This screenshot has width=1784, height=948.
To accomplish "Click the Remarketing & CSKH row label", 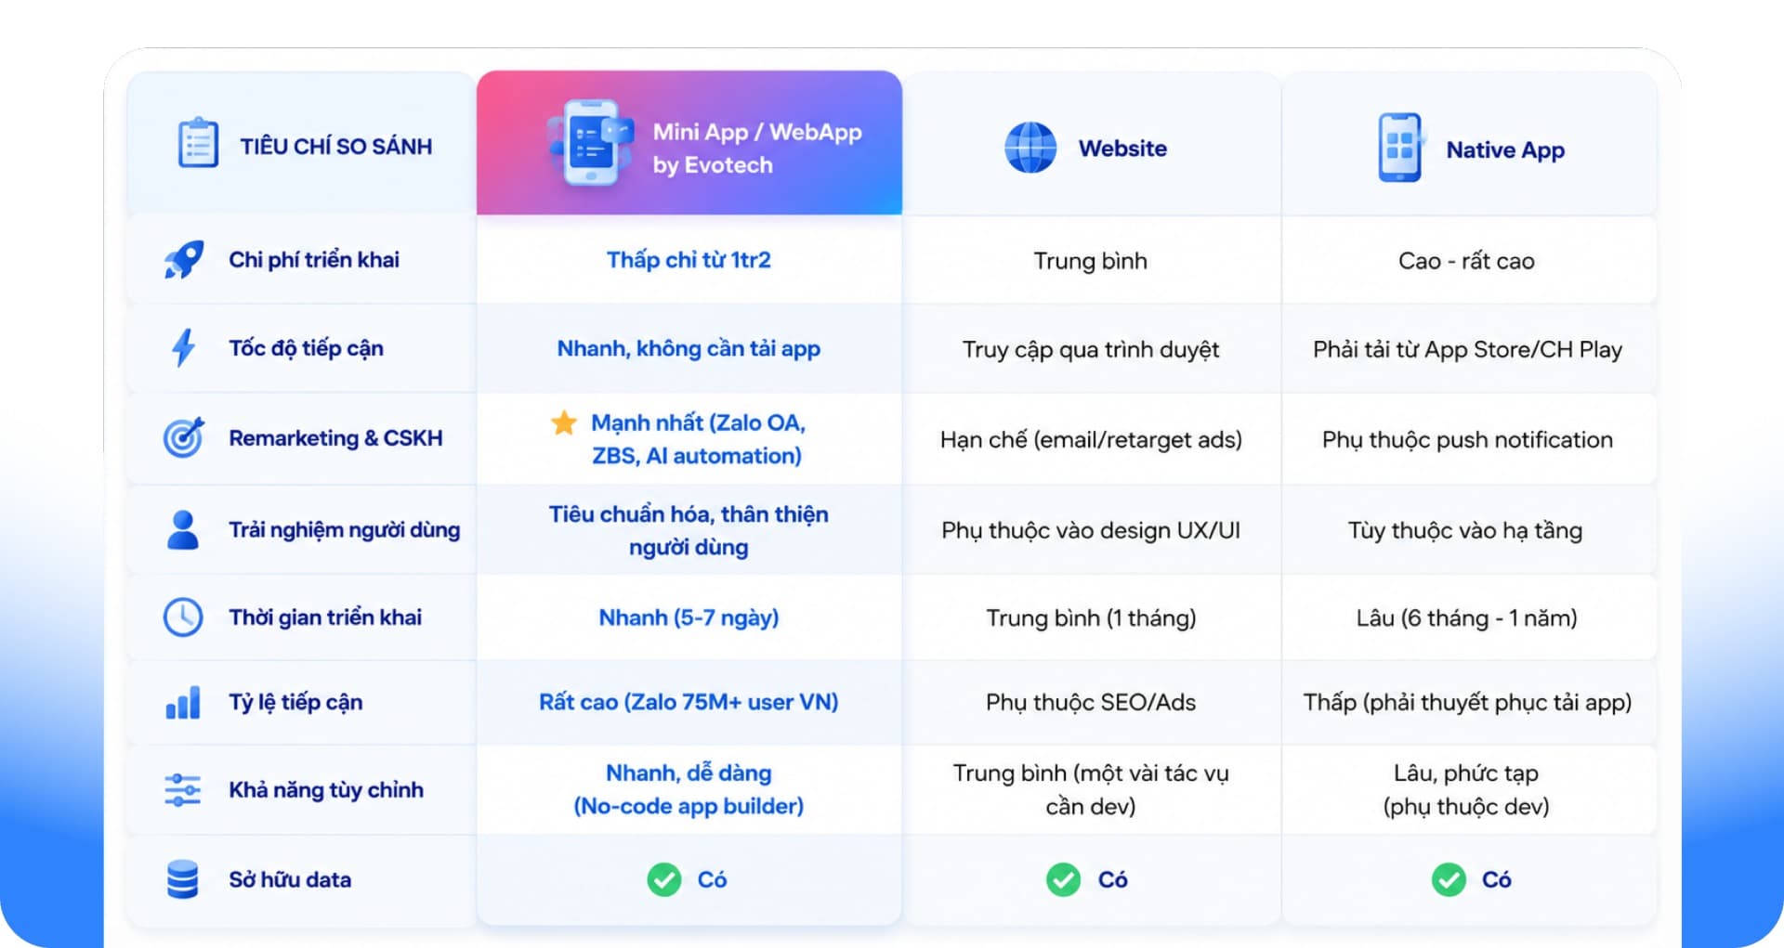I will click(335, 438).
